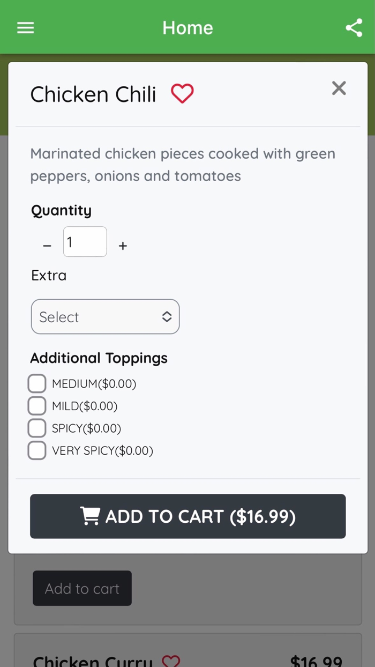
Task: Tap the share icon in header
Action: 354,28
